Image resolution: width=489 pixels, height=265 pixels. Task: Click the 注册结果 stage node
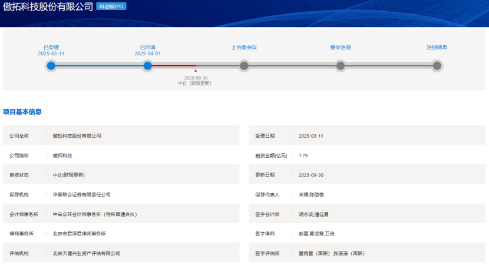coord(437,65)
